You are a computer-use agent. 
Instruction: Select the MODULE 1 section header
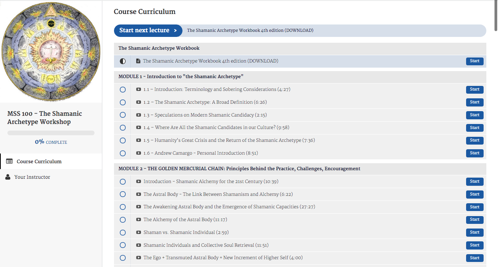181,77
